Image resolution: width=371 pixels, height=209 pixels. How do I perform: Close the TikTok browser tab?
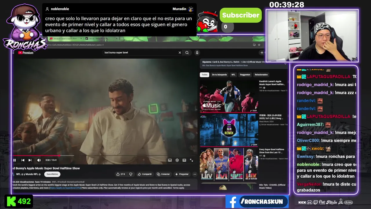pos(116,38)
